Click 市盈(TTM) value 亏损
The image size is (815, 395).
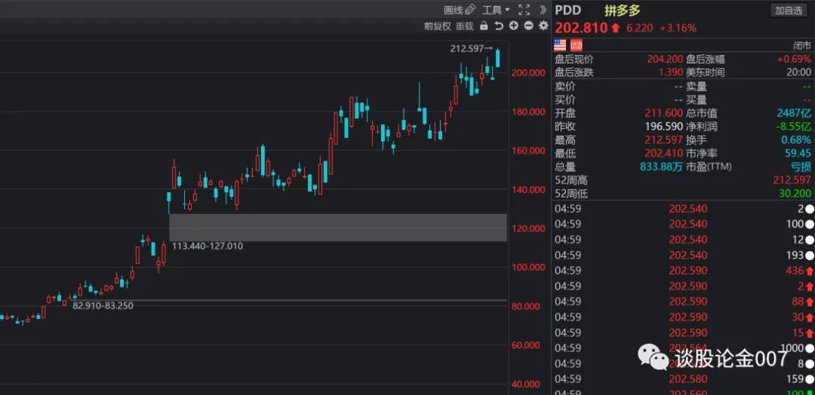(802, 167)
